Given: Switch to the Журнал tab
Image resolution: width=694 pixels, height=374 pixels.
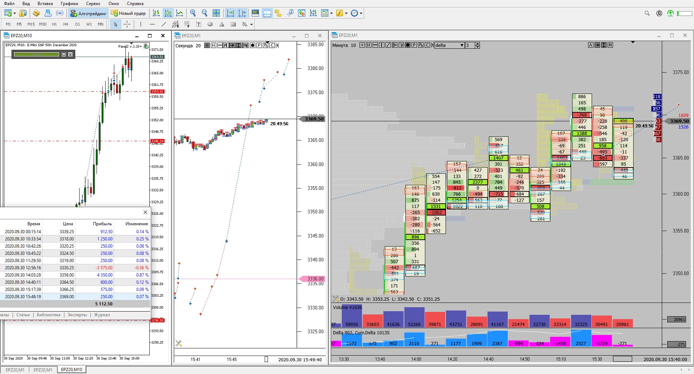Looking at the screenshot, I should click(x=102, y=315).
